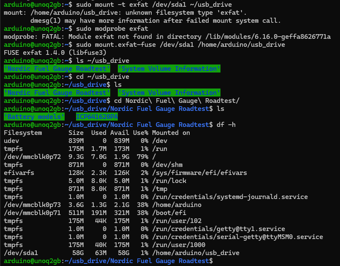This screenshot has height=266, width=340.
Task: Click the /dev/sda1 filesystem row entry
Action: coord(21,253)
